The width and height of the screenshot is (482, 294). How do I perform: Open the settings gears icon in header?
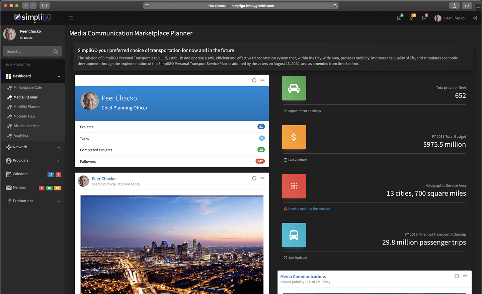tap(475, 18)
